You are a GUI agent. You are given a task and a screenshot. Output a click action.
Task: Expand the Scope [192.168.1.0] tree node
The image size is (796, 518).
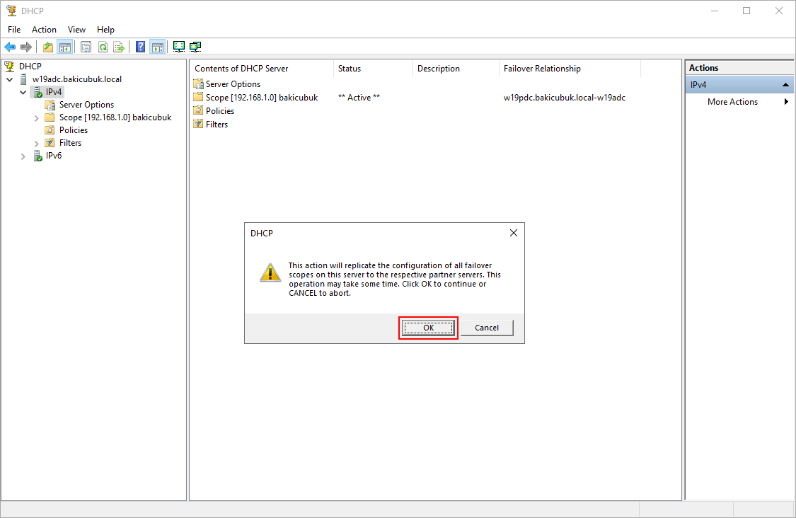(37, 118)
